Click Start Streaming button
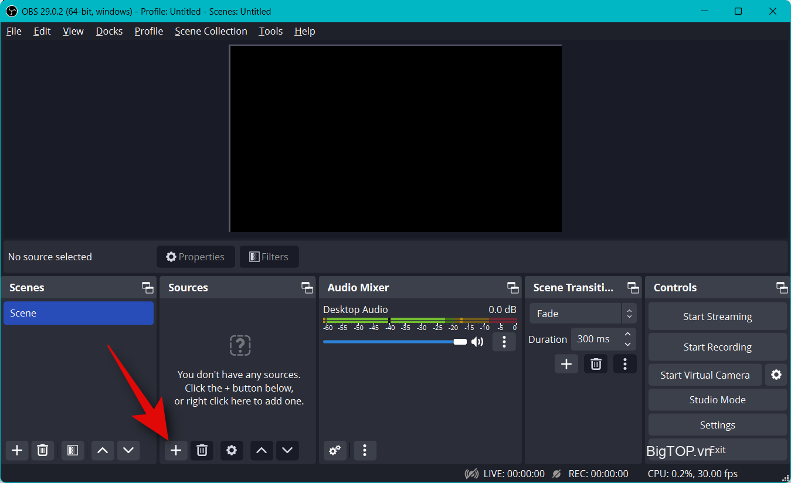The width and height of the screenshot is (791, 483). [718, 317]
